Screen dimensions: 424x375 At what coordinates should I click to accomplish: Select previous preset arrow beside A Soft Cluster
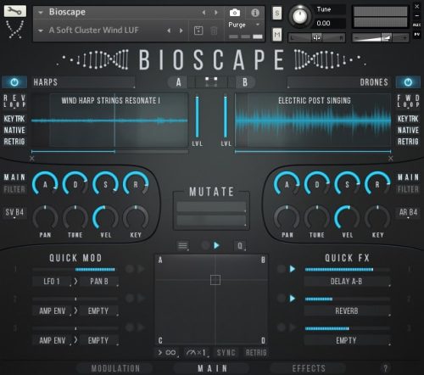169,31
